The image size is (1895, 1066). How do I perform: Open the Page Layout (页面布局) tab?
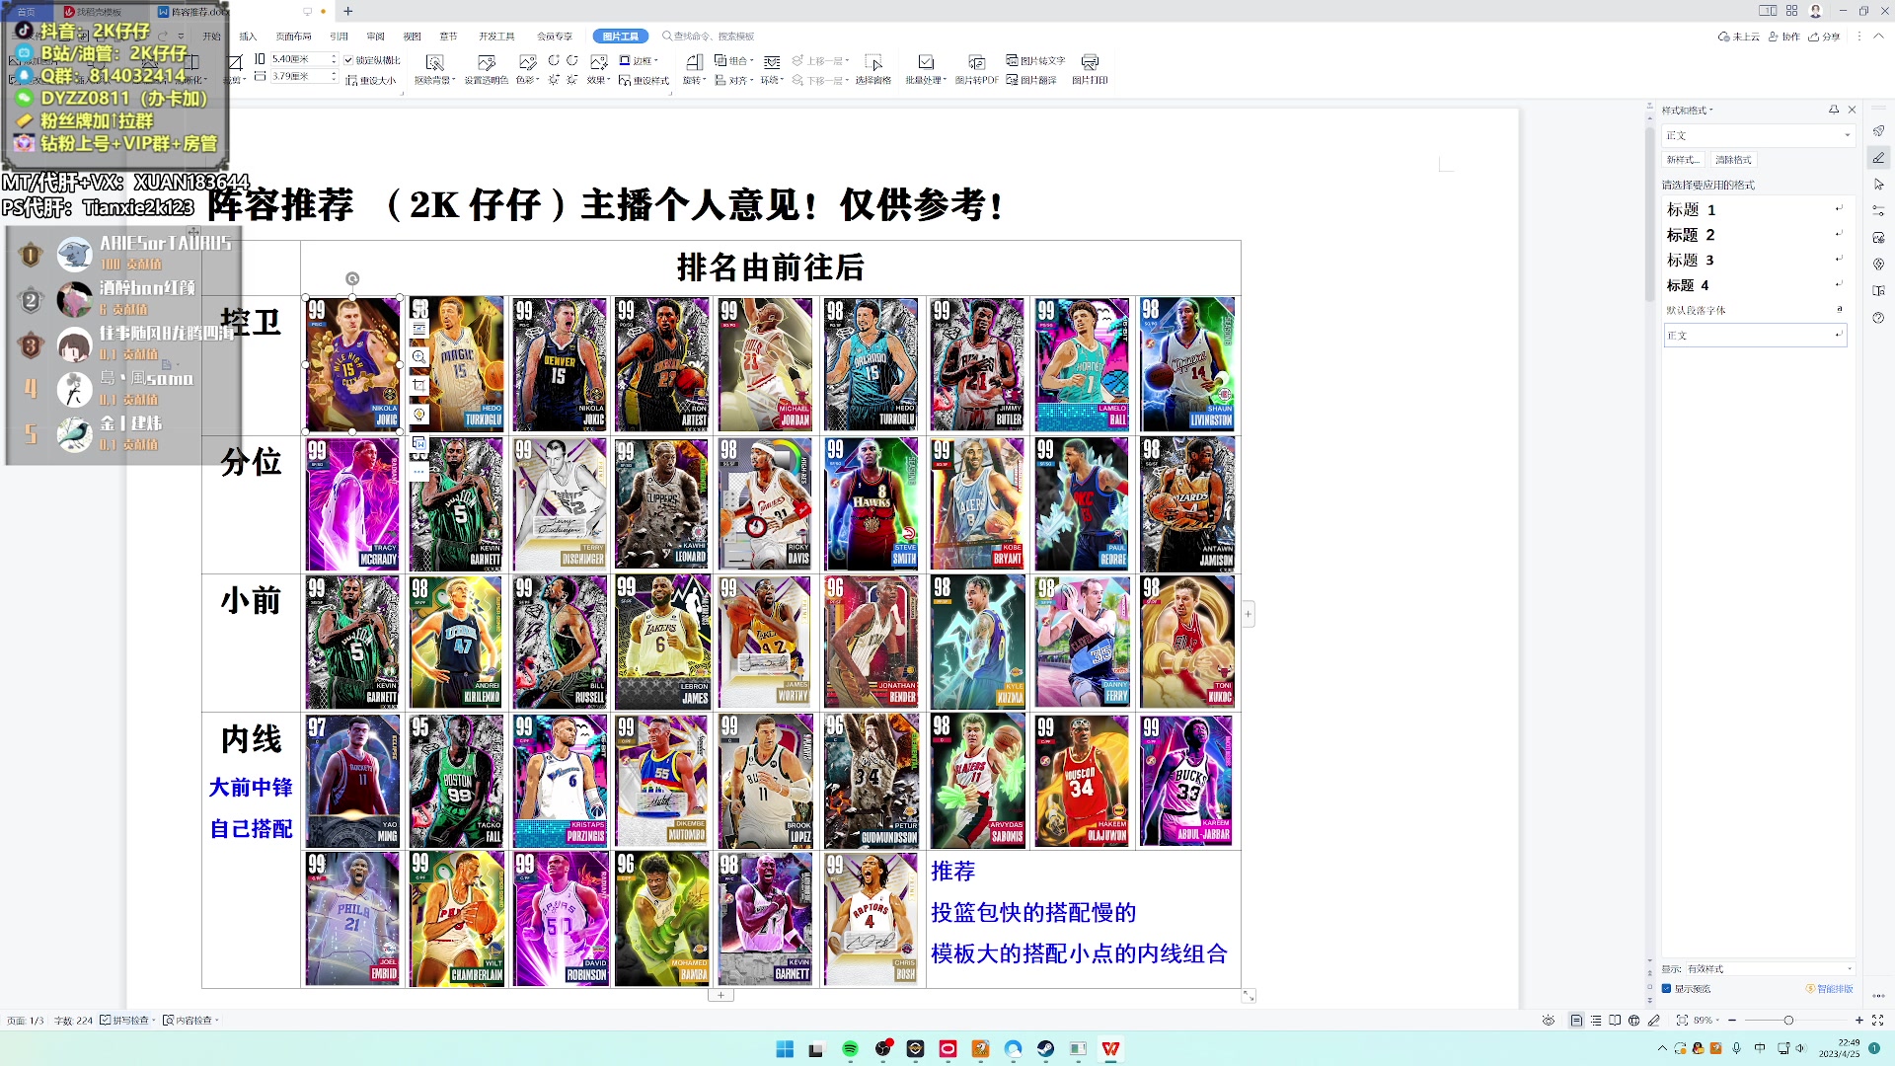[293, 37]
